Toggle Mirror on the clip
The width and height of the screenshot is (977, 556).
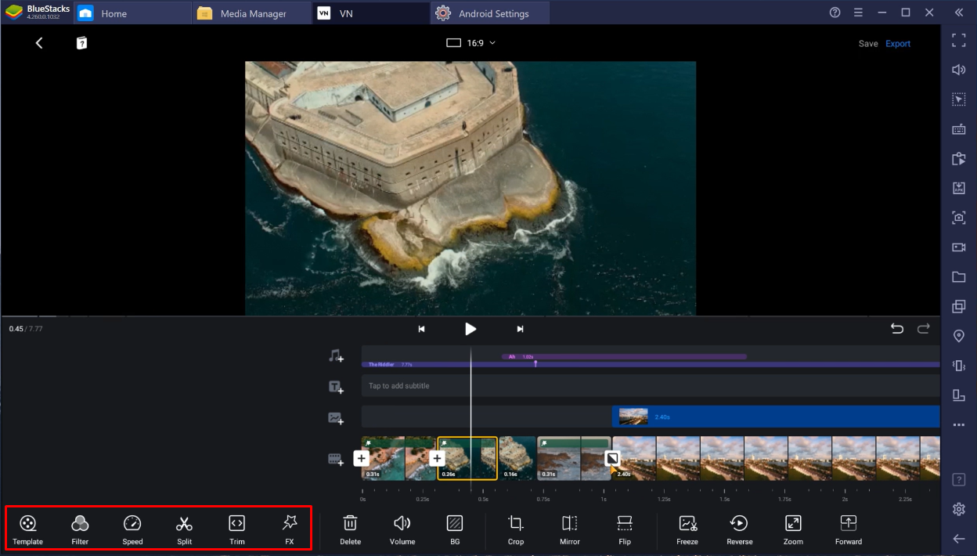pos(570,529)
